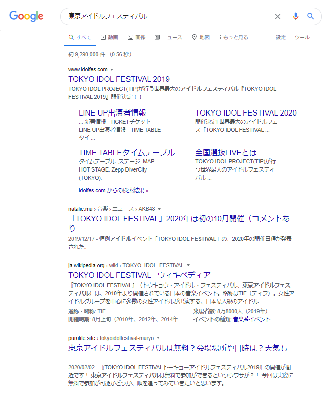The width and height of the screenshot is (323, 396).
Task: Click idolfes.com からの検索結果 link
Action: pyautogui.click(x=113, y=190)
